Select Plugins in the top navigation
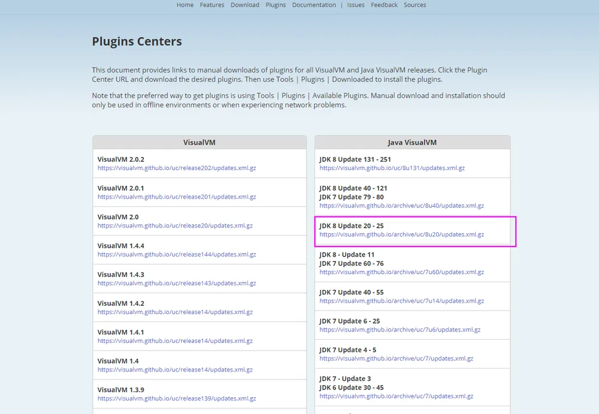Screen dimensions: 599x414 (276, 5)
